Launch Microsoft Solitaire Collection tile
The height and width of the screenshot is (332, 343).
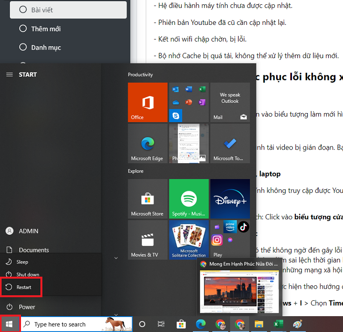[189, 240]
